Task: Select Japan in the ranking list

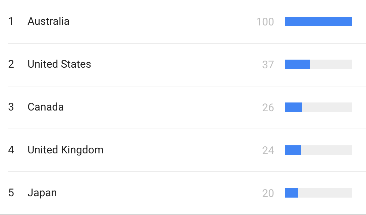Action: pyautogui.click(x=42, y=193)
